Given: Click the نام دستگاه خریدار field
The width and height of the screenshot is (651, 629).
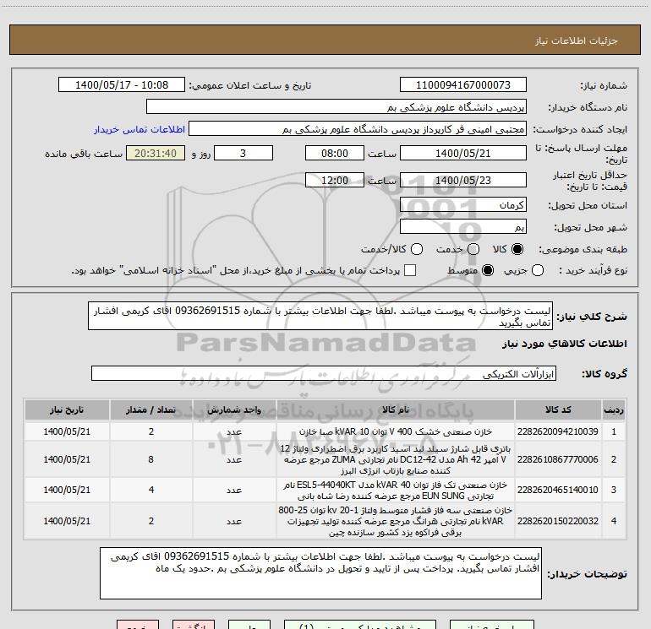Looking at the screenshot, I should tap(336, 107).
